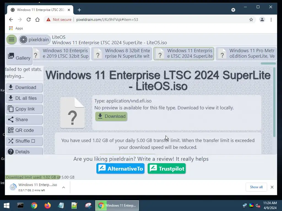
Task: Click the sidebar Download button
Action: (24, 87)
